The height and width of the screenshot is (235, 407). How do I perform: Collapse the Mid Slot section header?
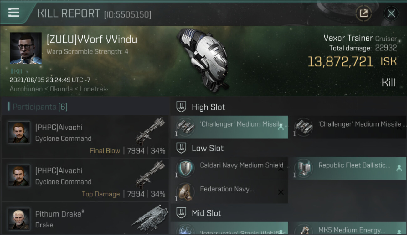(289, 213)
